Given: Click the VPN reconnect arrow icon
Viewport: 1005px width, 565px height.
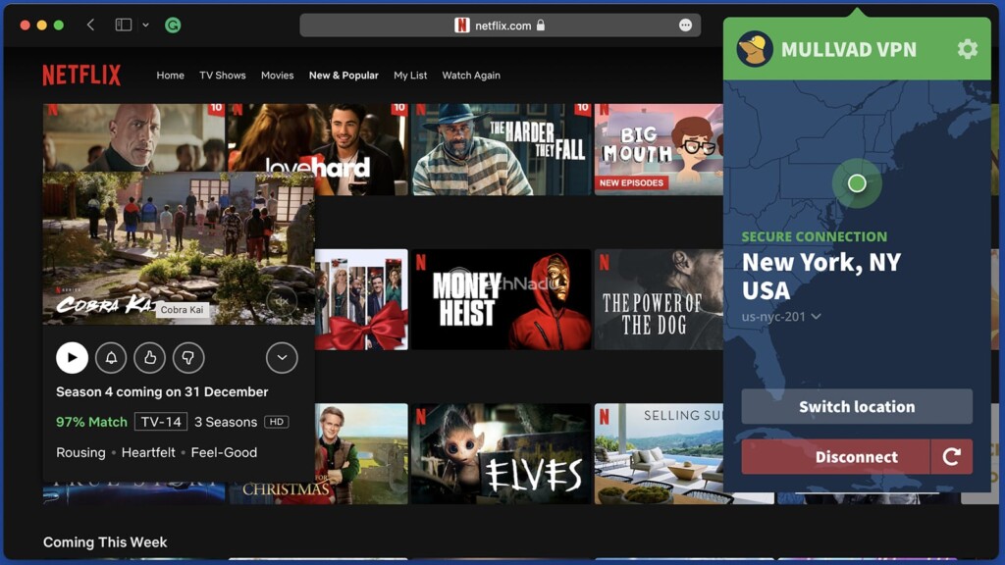Looking at the screenshot, I should click(x=952, y=457).
